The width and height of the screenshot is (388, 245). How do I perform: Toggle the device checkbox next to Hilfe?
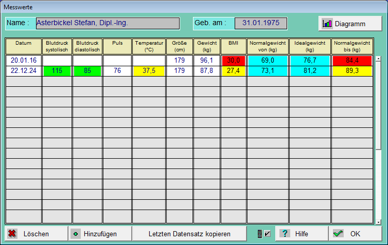(x=263, y=234)
